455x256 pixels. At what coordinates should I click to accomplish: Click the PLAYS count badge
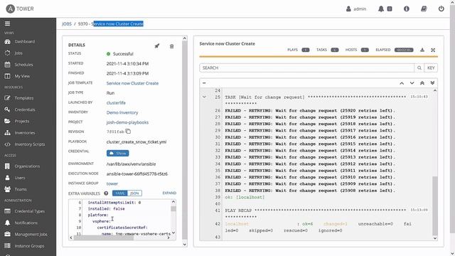[306, 50]
